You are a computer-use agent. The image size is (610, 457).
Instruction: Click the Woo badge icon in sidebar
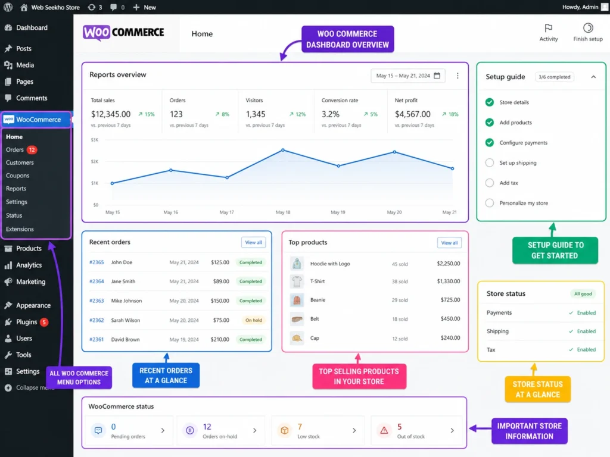click(8, 119)
